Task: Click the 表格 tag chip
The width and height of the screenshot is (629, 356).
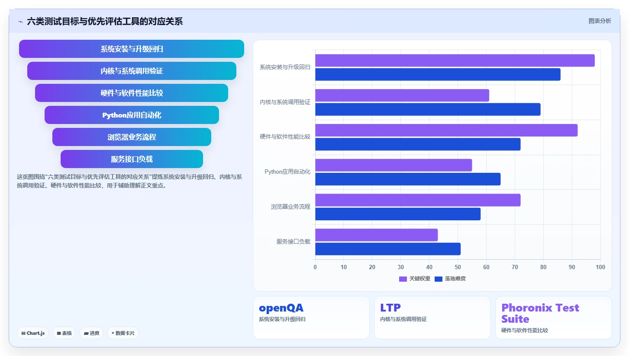Action: pyautogui.click(x=64, y=333)
